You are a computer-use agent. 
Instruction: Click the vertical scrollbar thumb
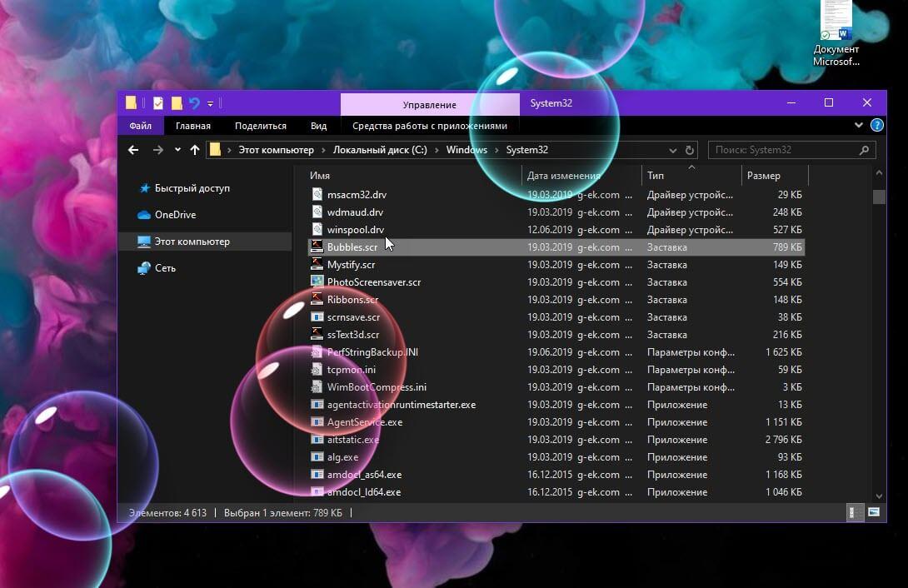[879, 197]
